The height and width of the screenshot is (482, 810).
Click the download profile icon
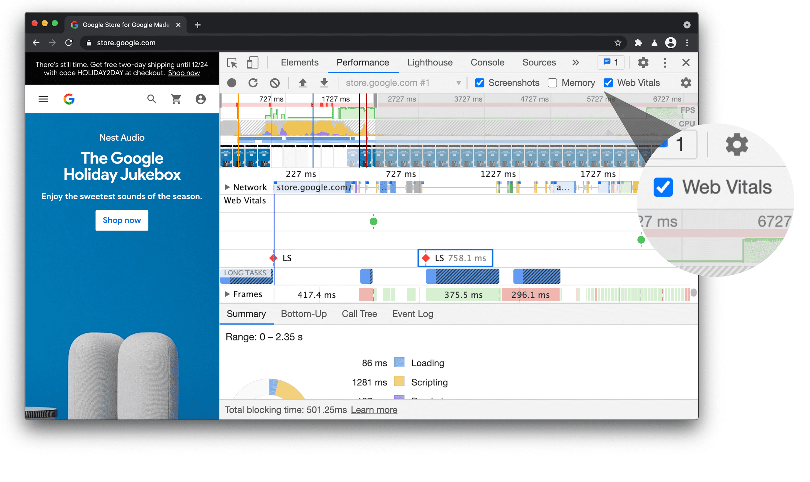324,83
